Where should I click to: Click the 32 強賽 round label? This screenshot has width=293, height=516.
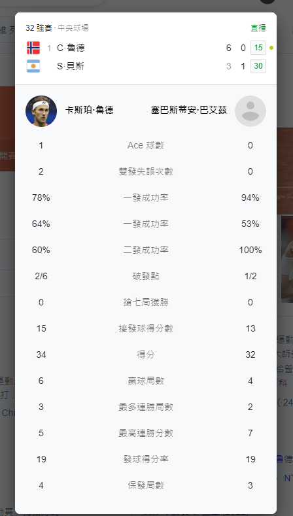tap(39, 28)
